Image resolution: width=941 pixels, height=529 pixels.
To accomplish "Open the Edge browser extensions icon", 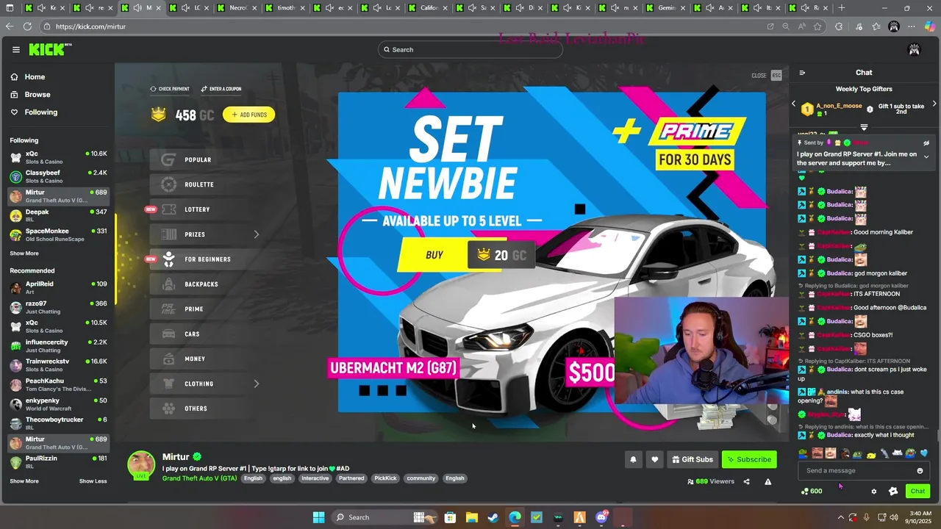I will (839, 26).
